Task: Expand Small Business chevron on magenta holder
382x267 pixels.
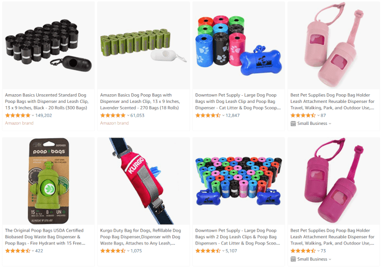Action: pos(330,259)
